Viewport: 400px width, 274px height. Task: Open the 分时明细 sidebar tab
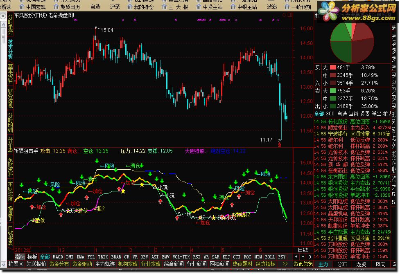tap(10, 123)
